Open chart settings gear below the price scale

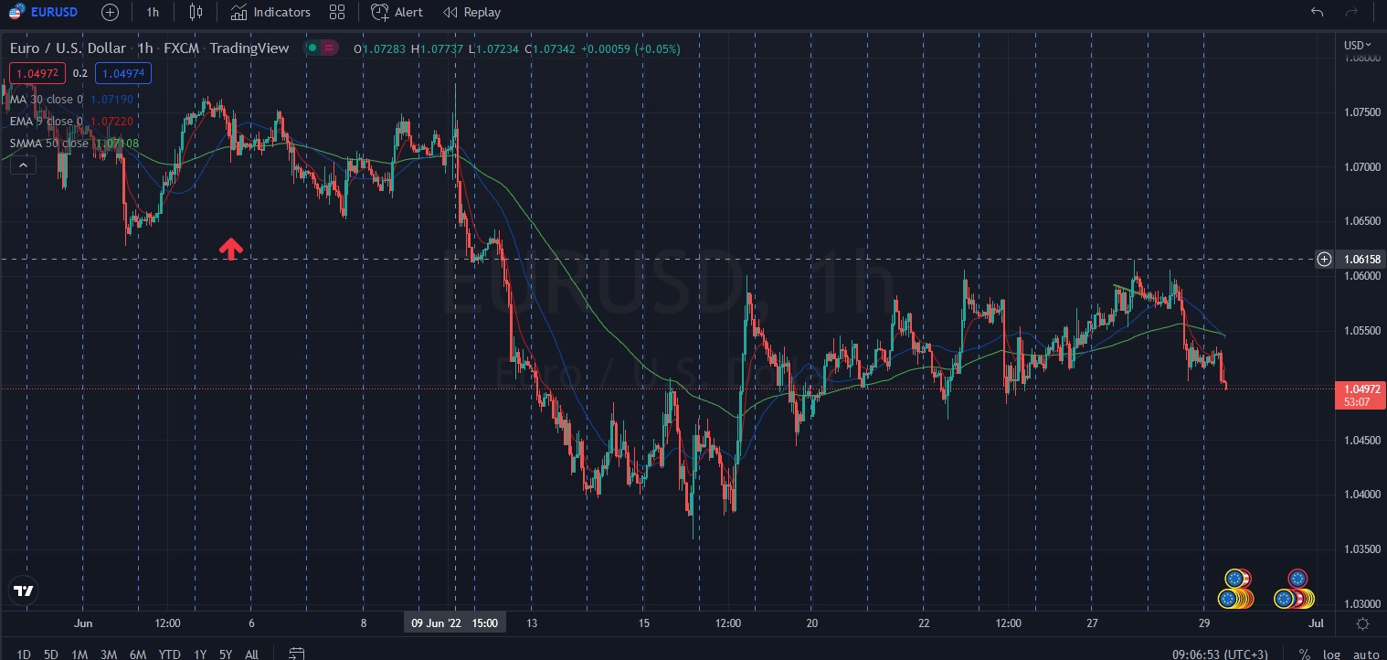tap(1362, 623)
